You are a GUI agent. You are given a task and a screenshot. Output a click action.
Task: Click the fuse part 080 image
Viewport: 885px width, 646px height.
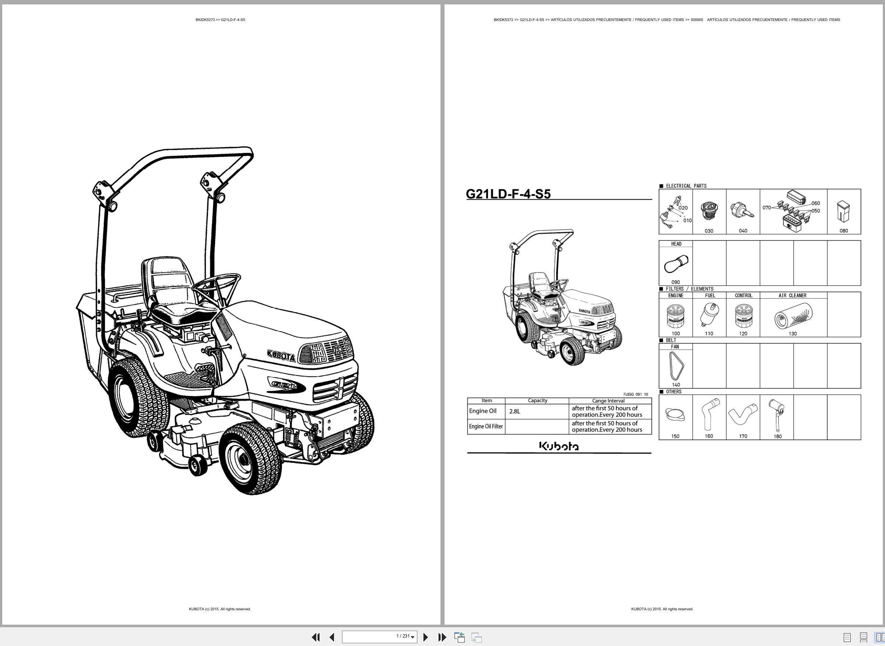(x=843, y=211)
